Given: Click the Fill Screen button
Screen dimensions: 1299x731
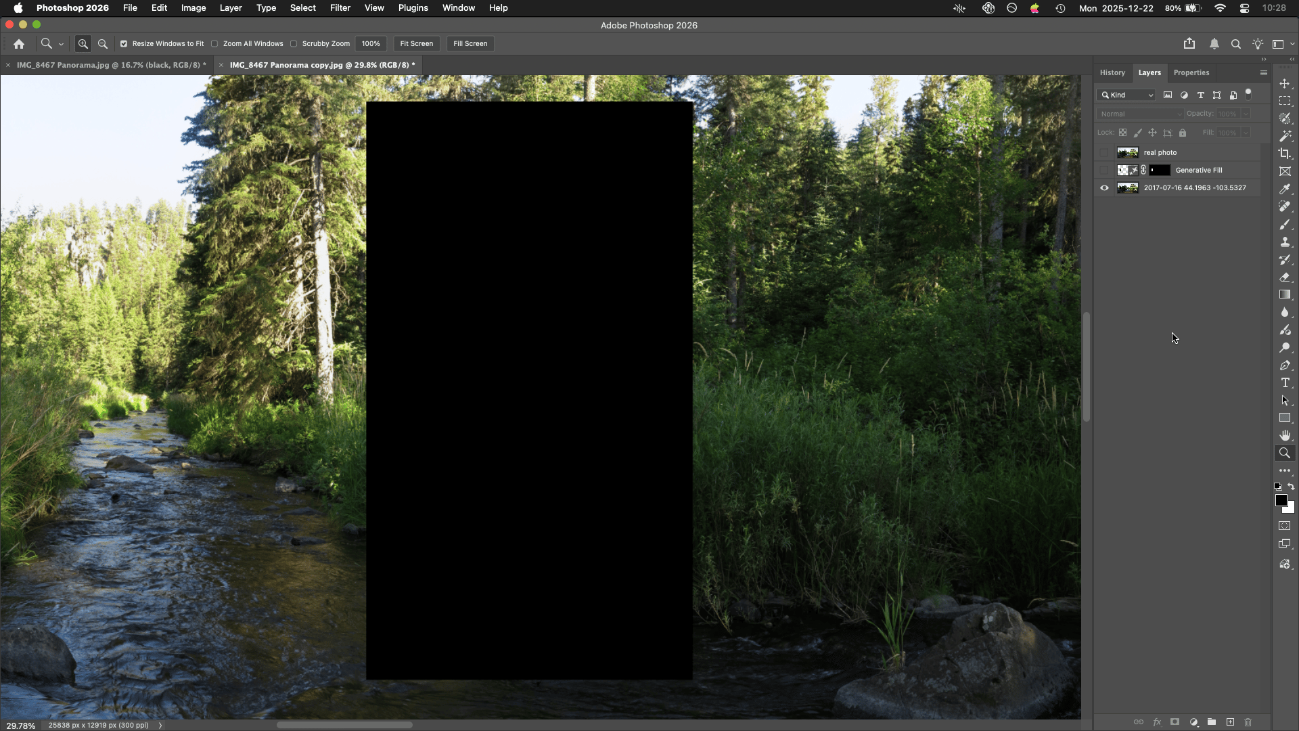Looking at the screenshot, I should click(470, 43).
